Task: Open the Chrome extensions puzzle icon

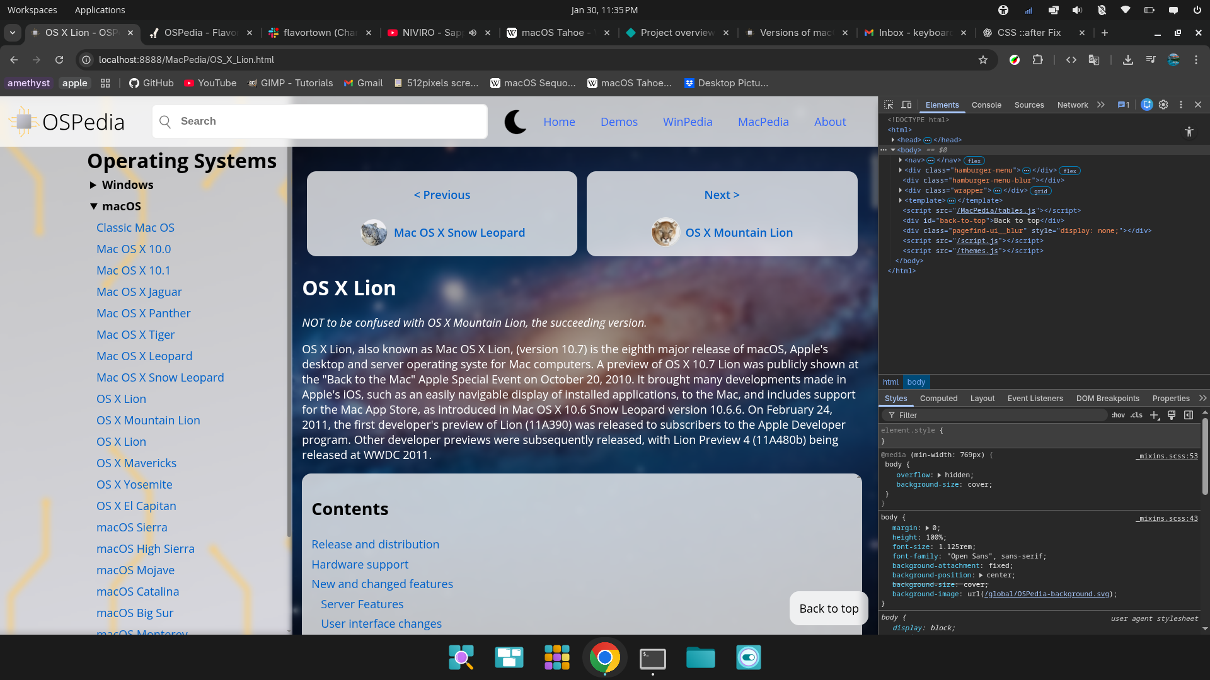Action: tap(1037, 60)
